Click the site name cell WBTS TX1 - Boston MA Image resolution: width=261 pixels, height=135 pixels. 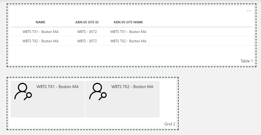click(x=128, y=32)
